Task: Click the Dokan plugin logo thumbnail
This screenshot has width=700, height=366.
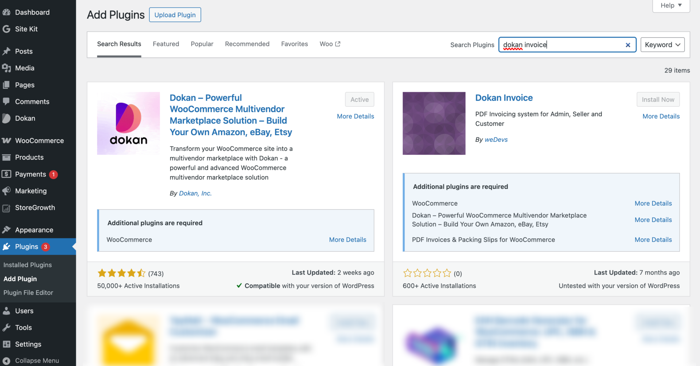Action: coord(128,123)
